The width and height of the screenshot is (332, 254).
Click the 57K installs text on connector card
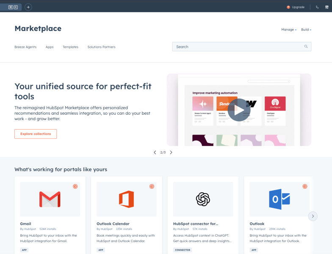[200, 229]
